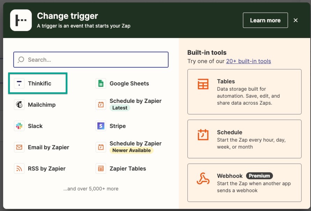Choose the Schedule built-in tool card
This screenshot has width=311, height=211.
244,139
